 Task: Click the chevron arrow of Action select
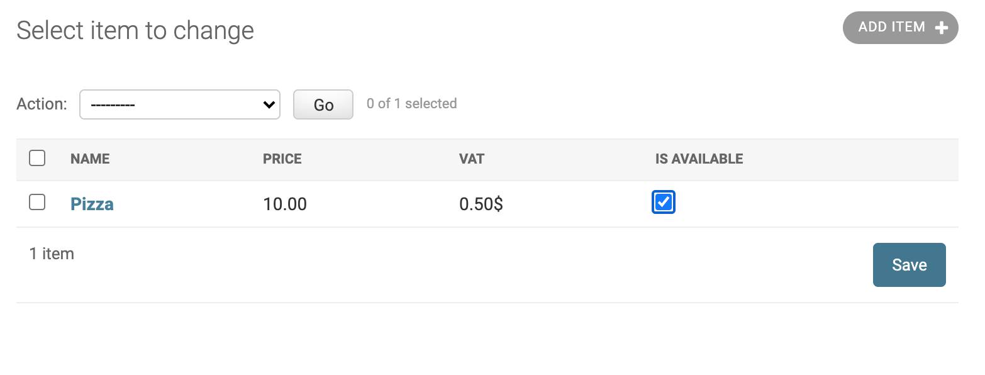coord(270,104)
